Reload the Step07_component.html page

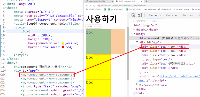(95, 6)
